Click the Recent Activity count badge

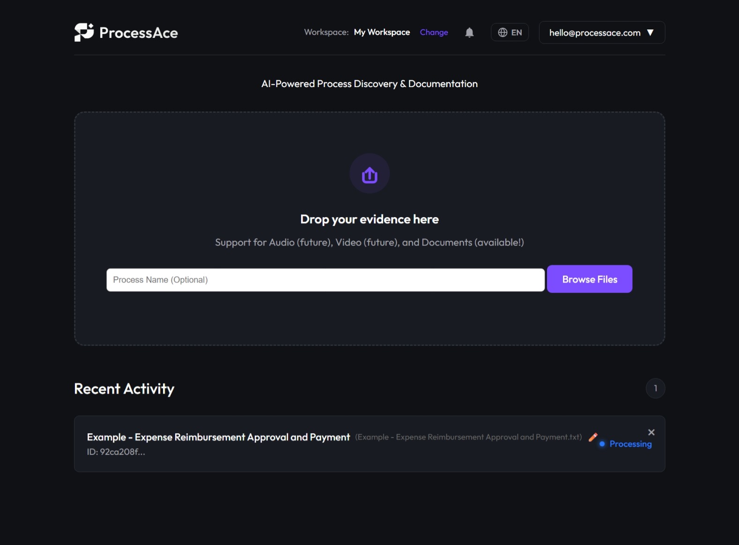point(655,388)
